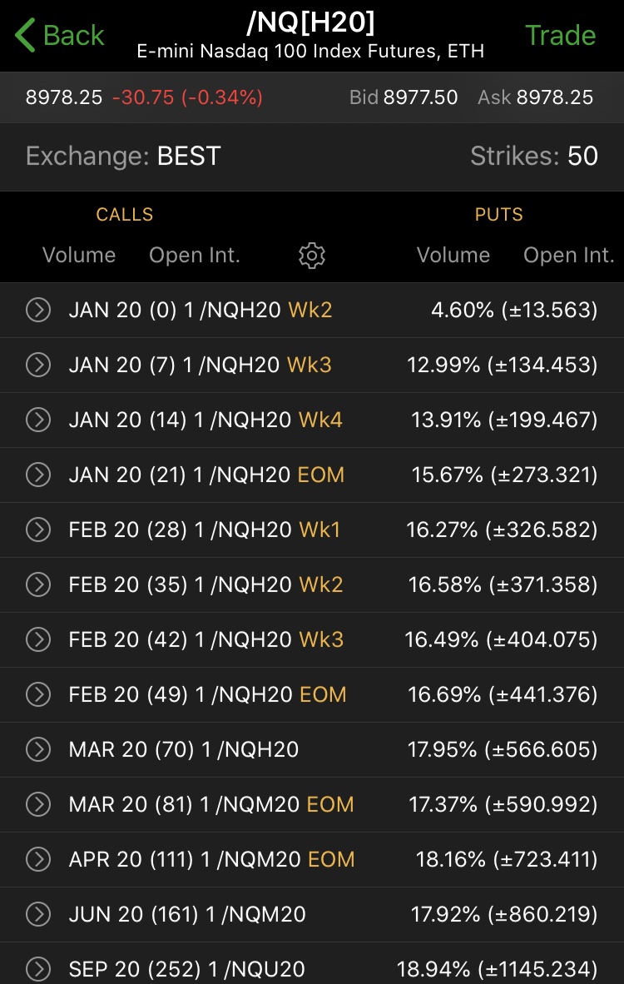
Task: Expand the FEB 20 (49) EOM chevron
Action: click(38, 695)
